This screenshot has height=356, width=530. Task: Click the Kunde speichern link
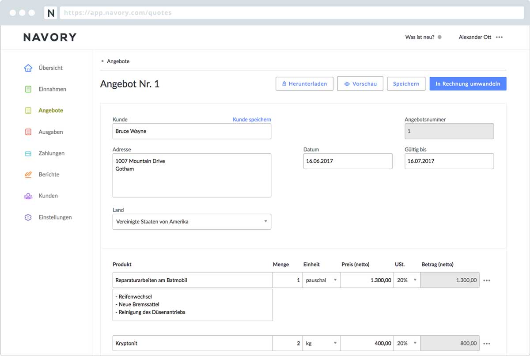pyautogui.click(x=252, y=119)
